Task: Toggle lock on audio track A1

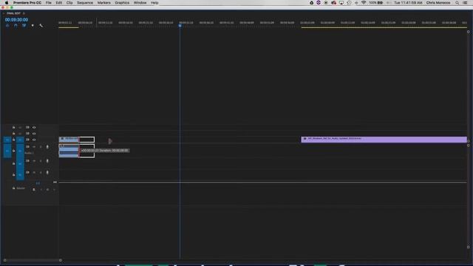Action: 13,151
